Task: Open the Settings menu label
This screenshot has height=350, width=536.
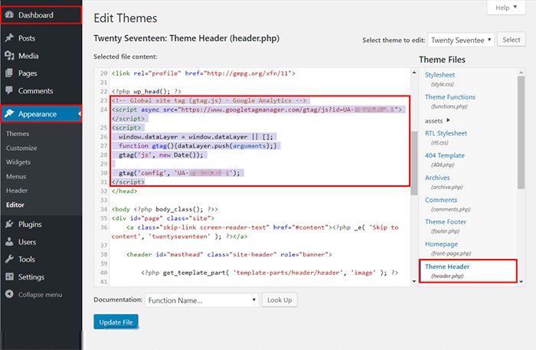Action: pos(31,276)
